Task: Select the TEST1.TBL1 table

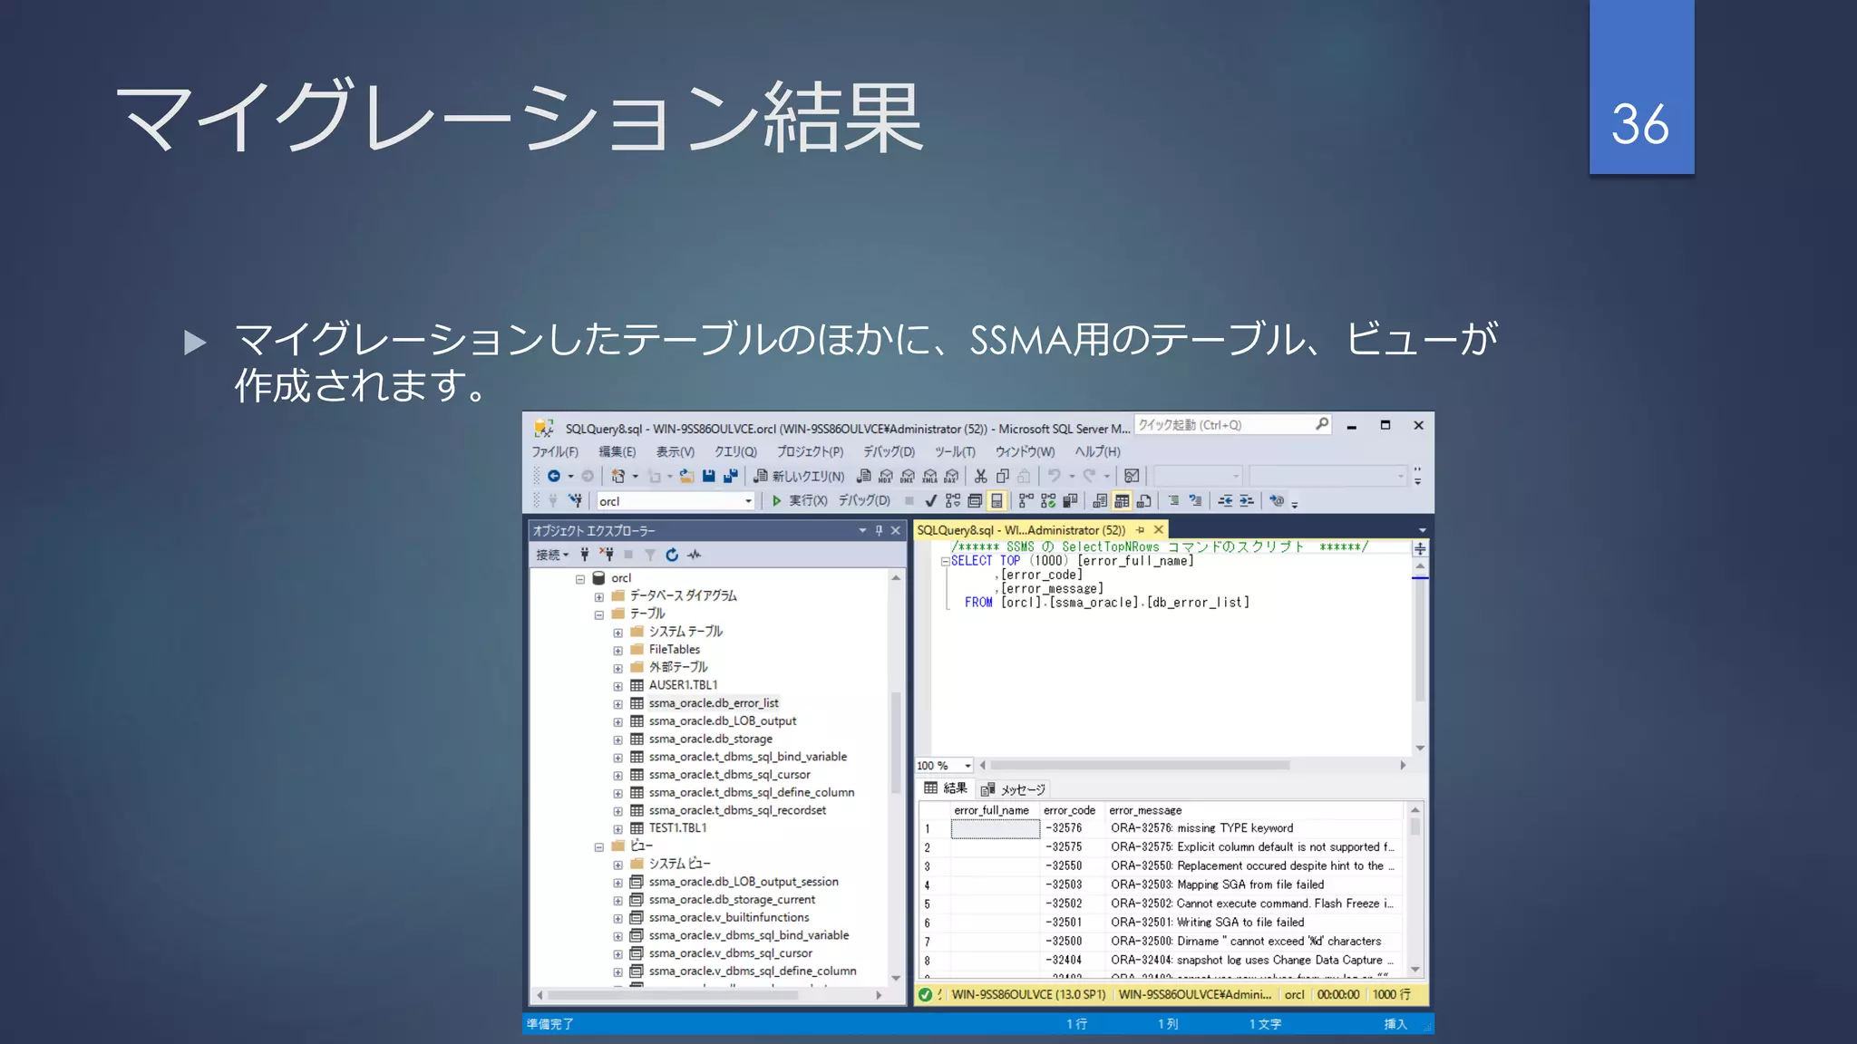Action: pos(677,828)
